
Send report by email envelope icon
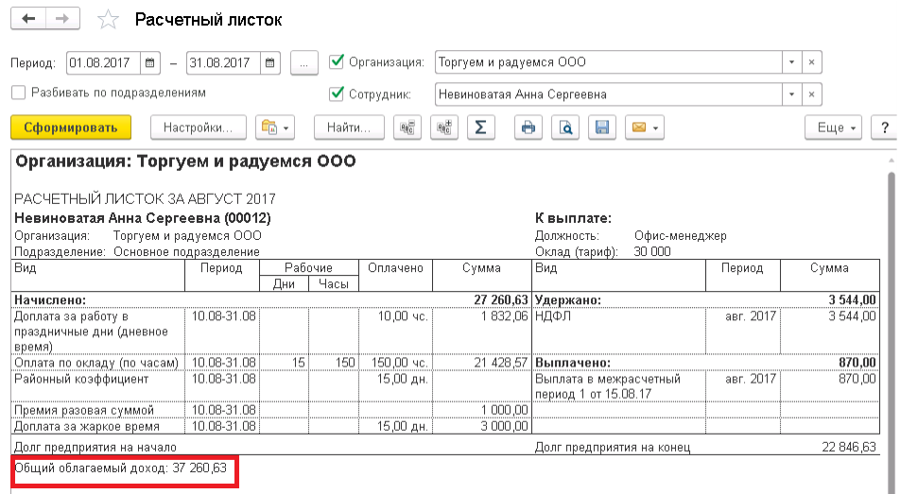pyautogui.click(x=645, y=128)
